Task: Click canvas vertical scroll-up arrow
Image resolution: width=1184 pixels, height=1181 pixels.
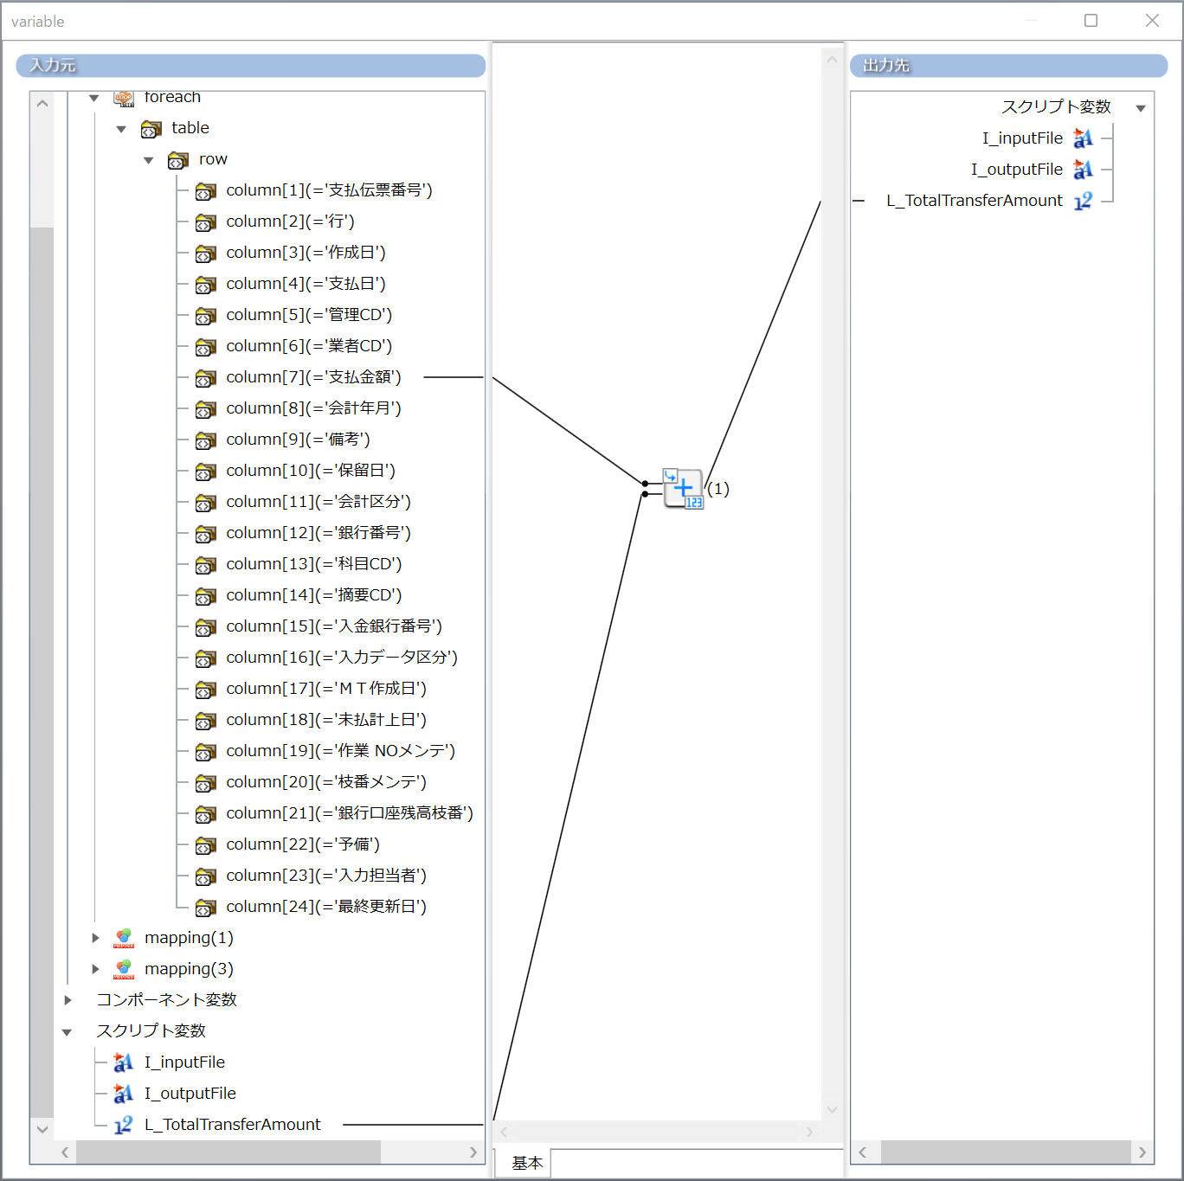Action: pos(832,59)
